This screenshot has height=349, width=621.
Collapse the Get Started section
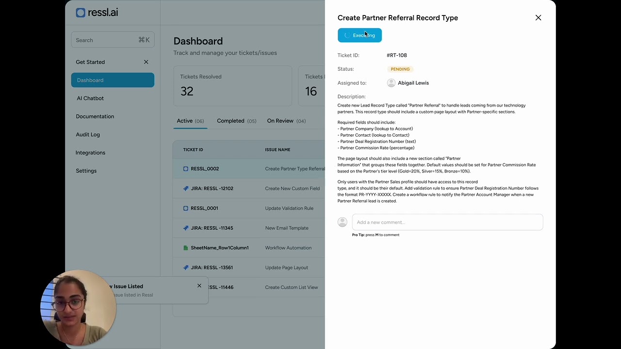tap(146, 62)
